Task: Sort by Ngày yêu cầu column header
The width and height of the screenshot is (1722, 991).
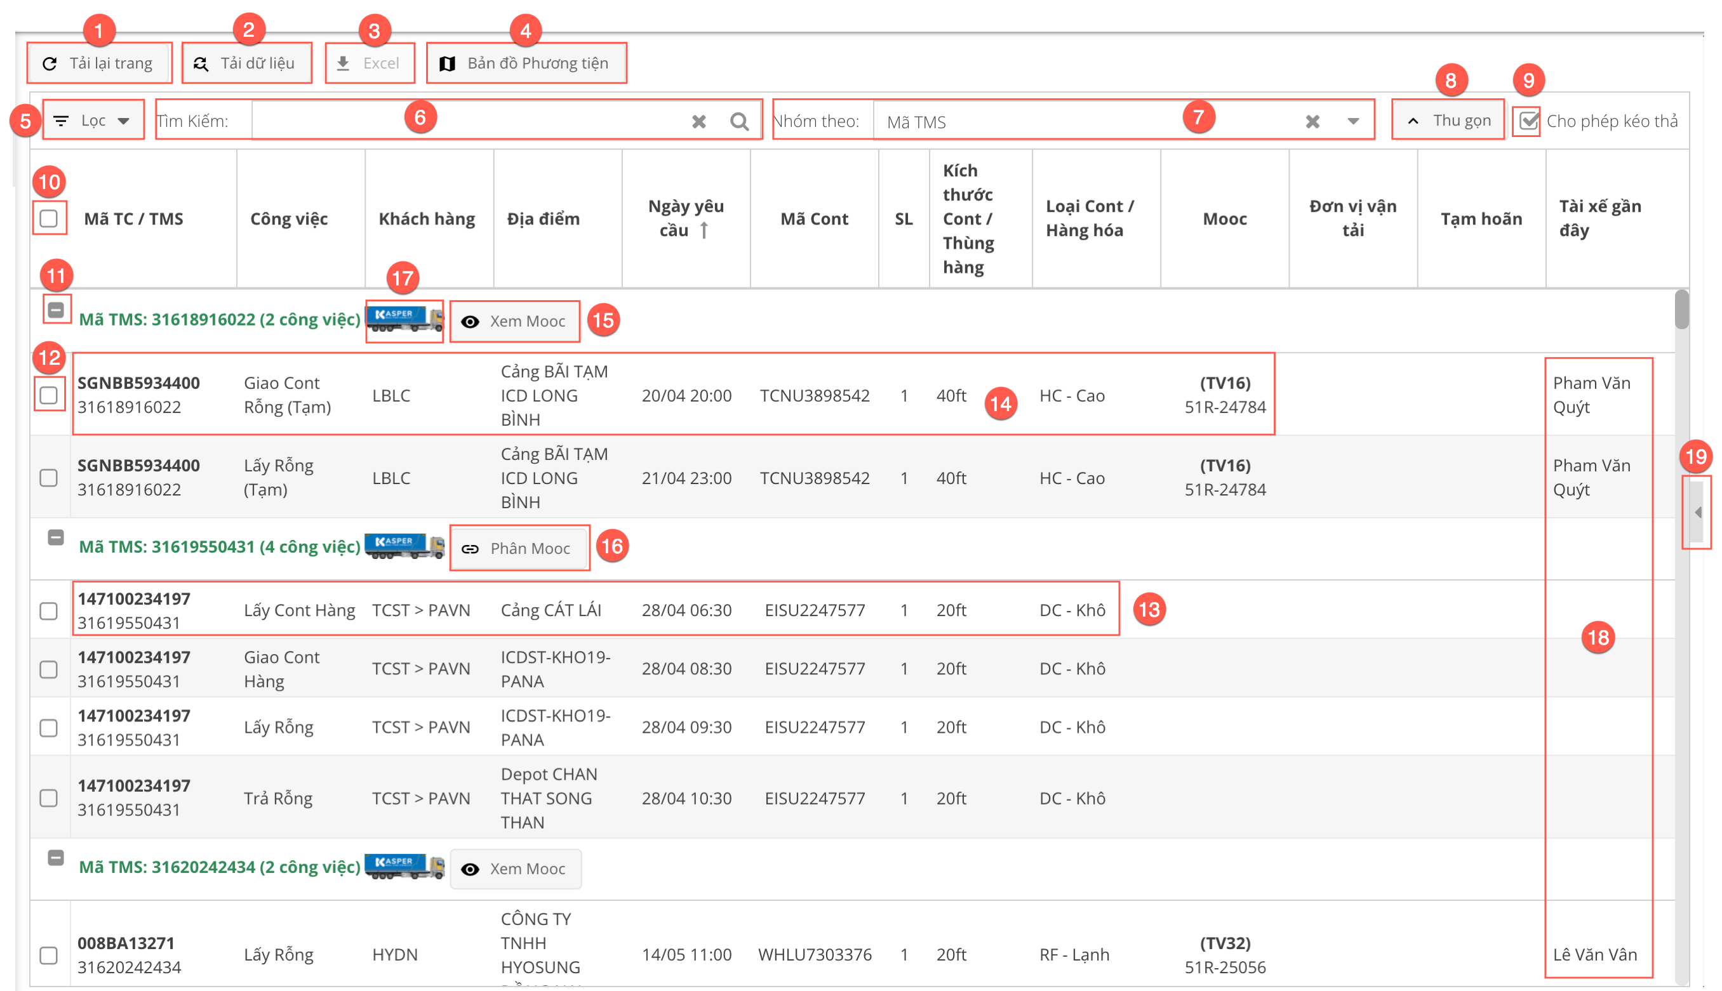Action: coord(685,218)
